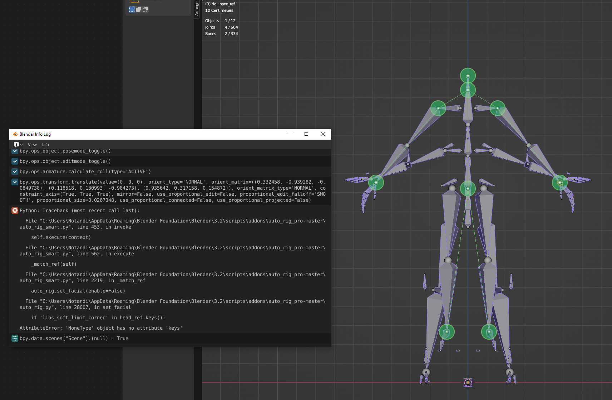This screenshot has height=400, width=612.
Task: Click the '10 Centimeters' grid scale text
Action: pyautogui.click(x=219, y=10)
